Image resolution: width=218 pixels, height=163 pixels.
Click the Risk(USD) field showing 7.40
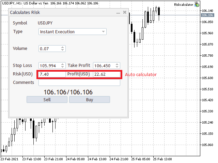click(x=52, y=74)
